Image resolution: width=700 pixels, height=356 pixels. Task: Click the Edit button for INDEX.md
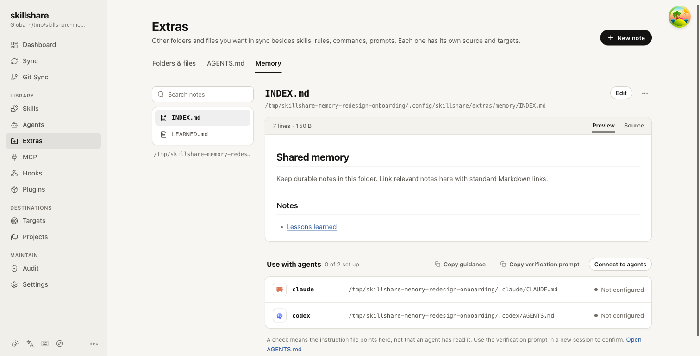coord(621,93)
